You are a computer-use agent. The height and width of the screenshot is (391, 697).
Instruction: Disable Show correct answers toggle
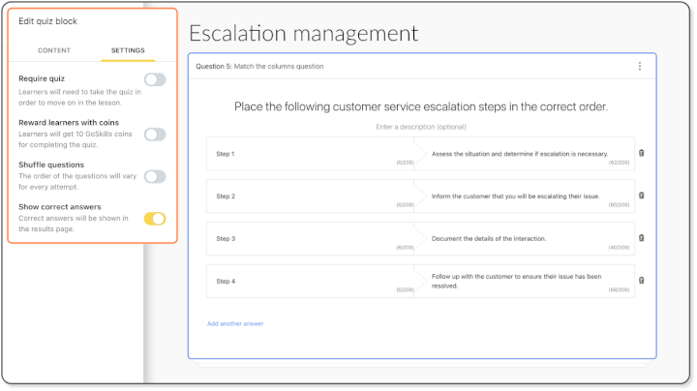click(x=155, y=219)
